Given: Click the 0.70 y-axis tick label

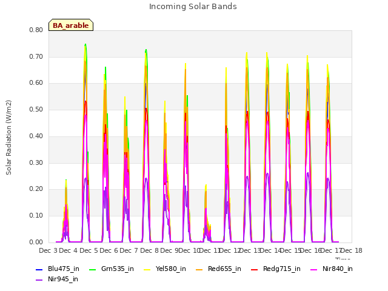Looking at the screenshot, I should coord(36,56).
